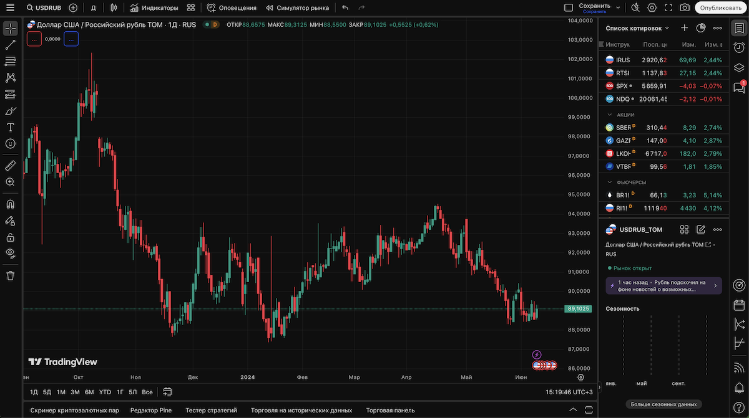Open the Индикаторы indicators dialog
This screenshot has height=418, width=749.
pos(154,8)
